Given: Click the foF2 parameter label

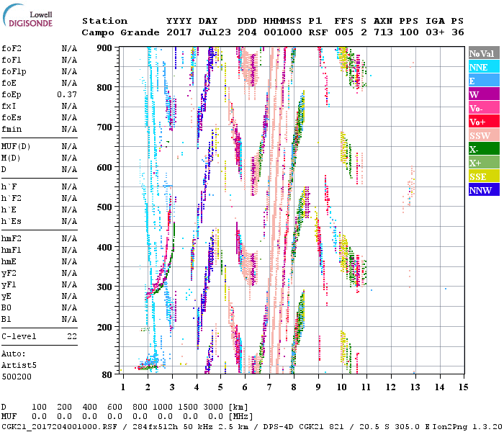Looking at the screenshot, I should (12, 48).
